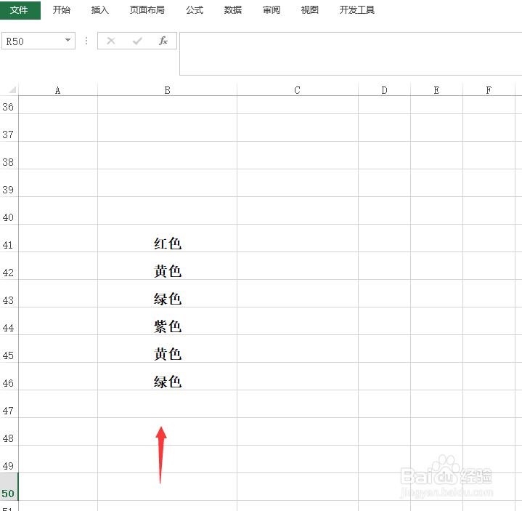The height and width of the screenshot is (511, 522).
Task: Select column E header
Action: (x=437, y=90)
